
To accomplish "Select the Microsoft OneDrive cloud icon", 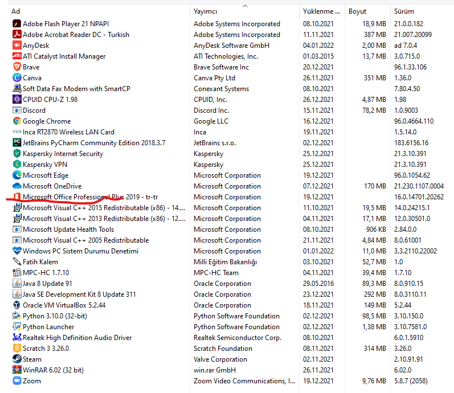I will pyautogui.click(x=17, y=186).
